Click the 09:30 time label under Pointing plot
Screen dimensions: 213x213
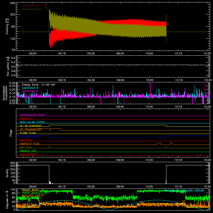[x=91, y=54]
